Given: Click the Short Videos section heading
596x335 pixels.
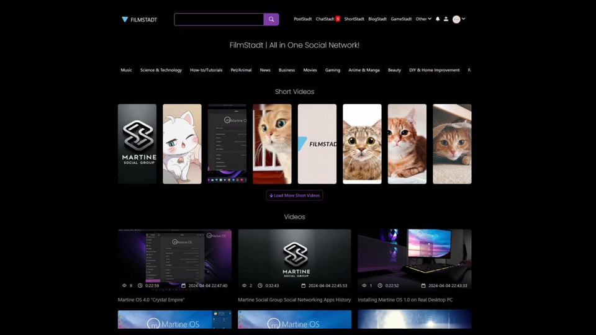Looking at the screenshot, I should pyautogui.click(x=294, y=92).
